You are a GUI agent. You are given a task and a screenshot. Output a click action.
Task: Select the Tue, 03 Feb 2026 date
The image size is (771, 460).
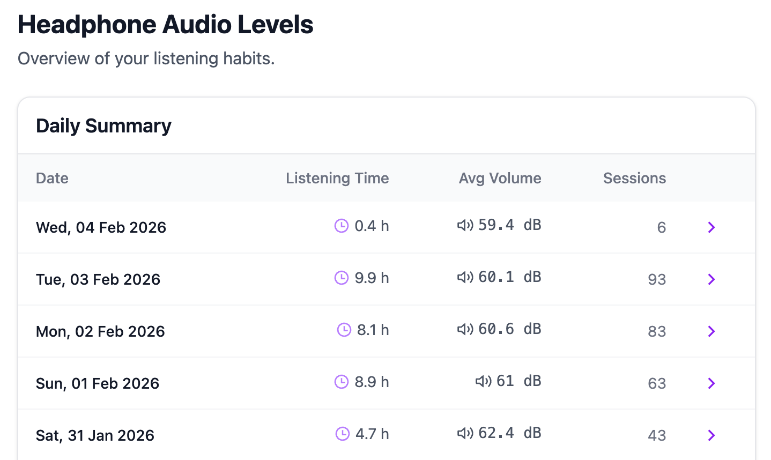98,280
